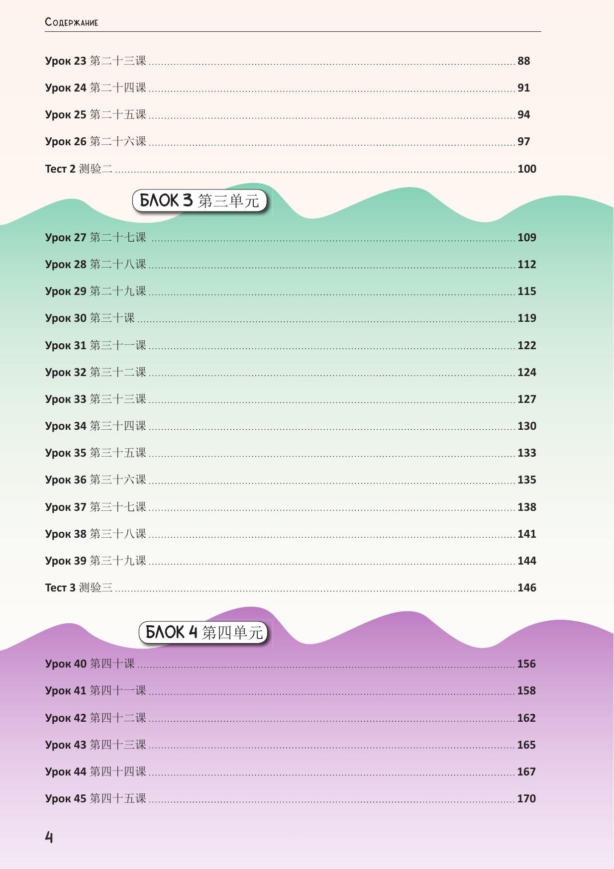Image resolution: width=614 pixels, height=869 pixels.
Task: Select the БЛОК 4 section heading
Action: click(204, 632)
